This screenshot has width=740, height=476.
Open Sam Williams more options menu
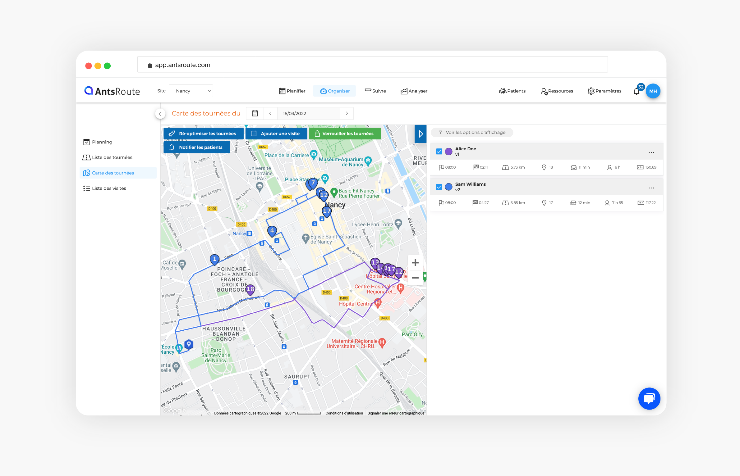click(x=651, y=188)
